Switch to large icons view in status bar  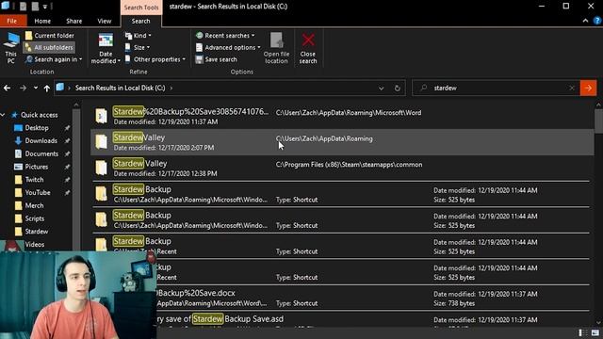pos(595,332)
